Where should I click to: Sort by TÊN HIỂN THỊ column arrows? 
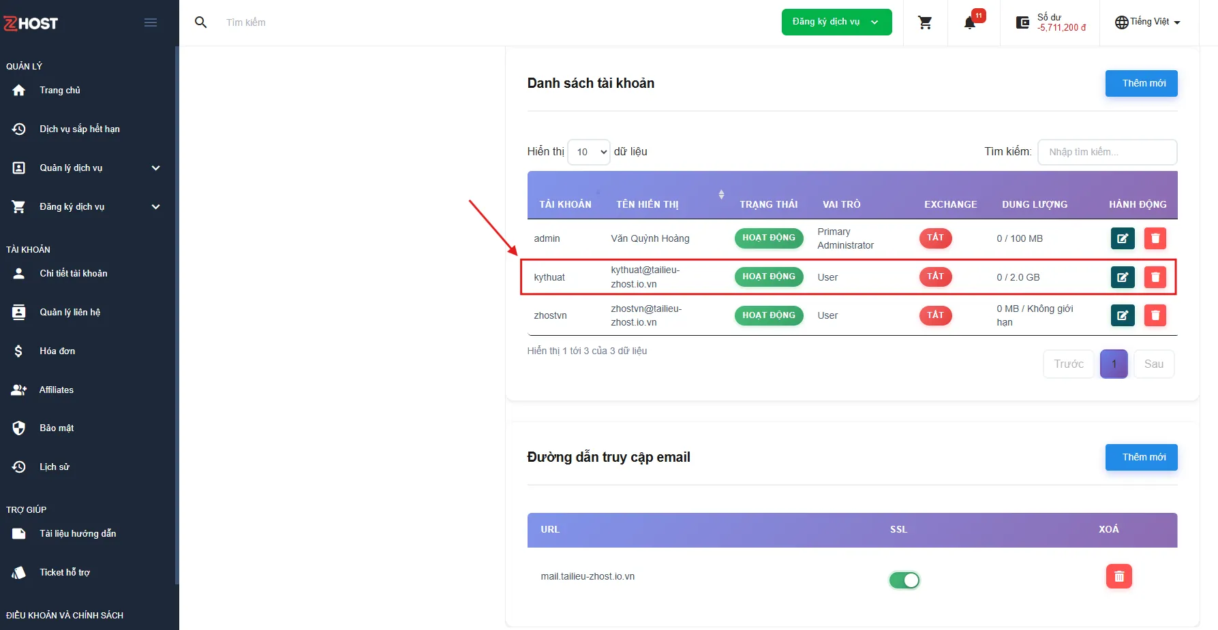tap(721, 195)
